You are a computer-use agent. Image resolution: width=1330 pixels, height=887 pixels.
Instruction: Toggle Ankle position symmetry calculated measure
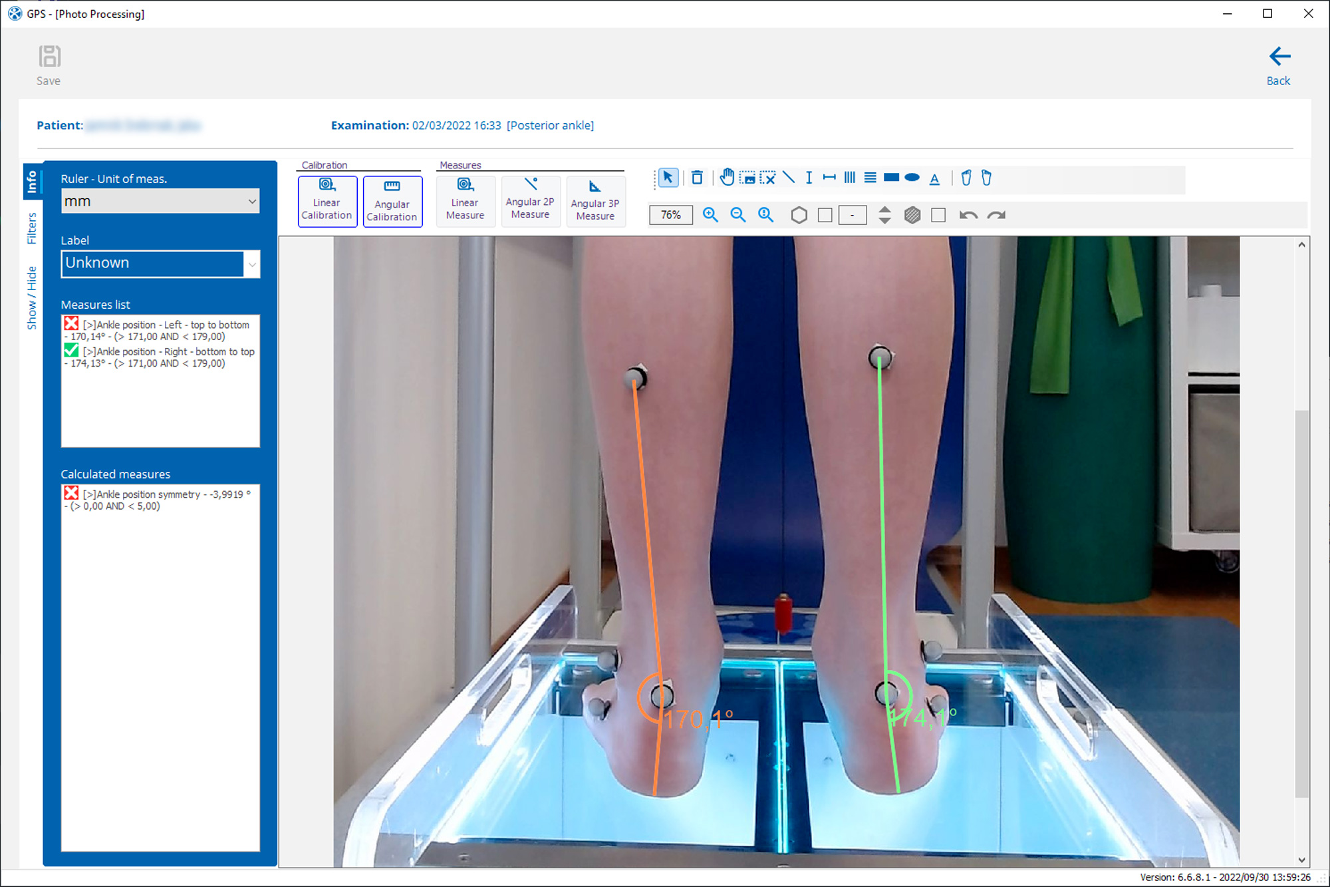pos(71,493)
